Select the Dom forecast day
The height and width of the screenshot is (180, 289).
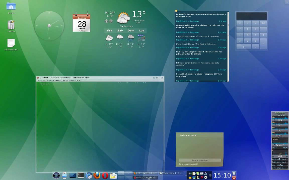131,31
